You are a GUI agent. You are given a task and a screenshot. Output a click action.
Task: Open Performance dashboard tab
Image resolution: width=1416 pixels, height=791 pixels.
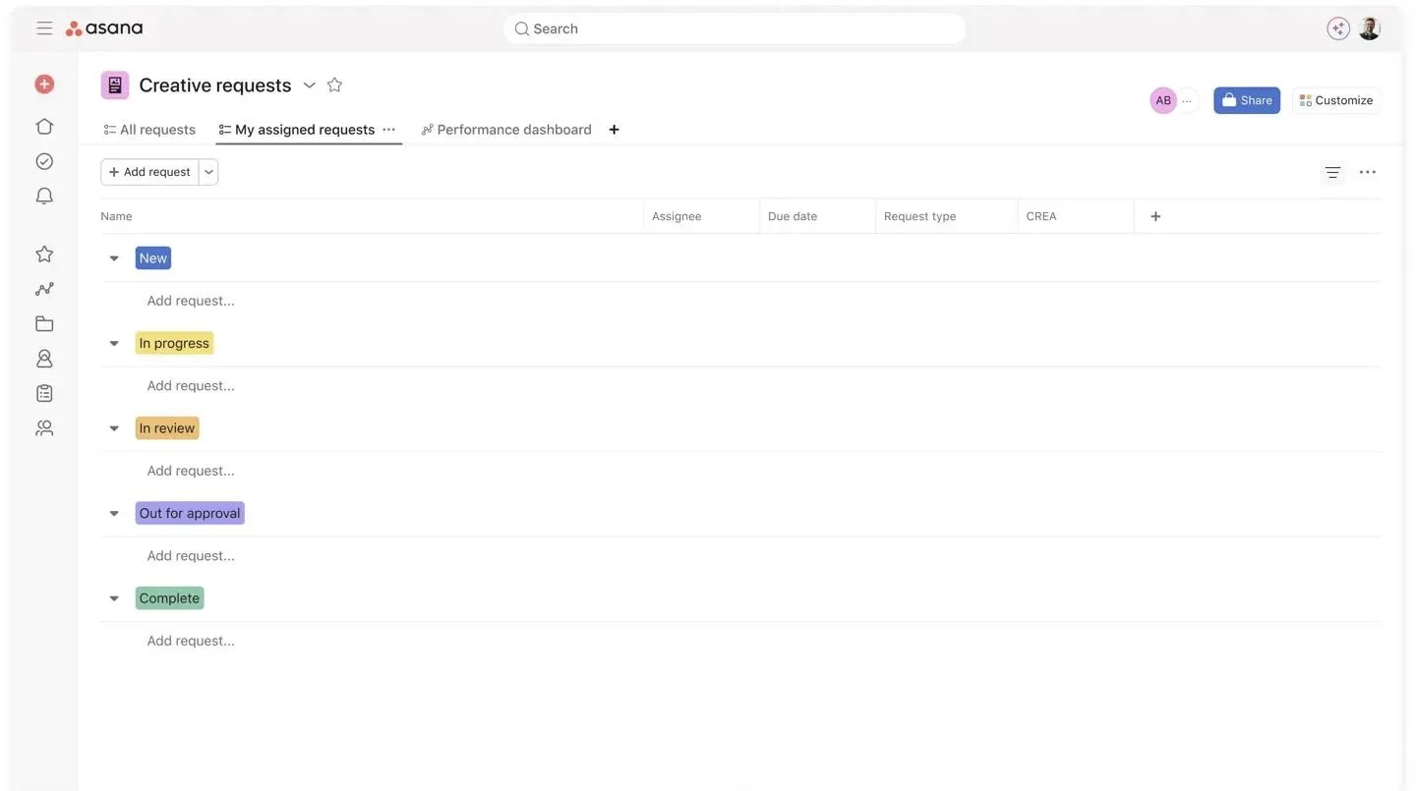(506, 130)
